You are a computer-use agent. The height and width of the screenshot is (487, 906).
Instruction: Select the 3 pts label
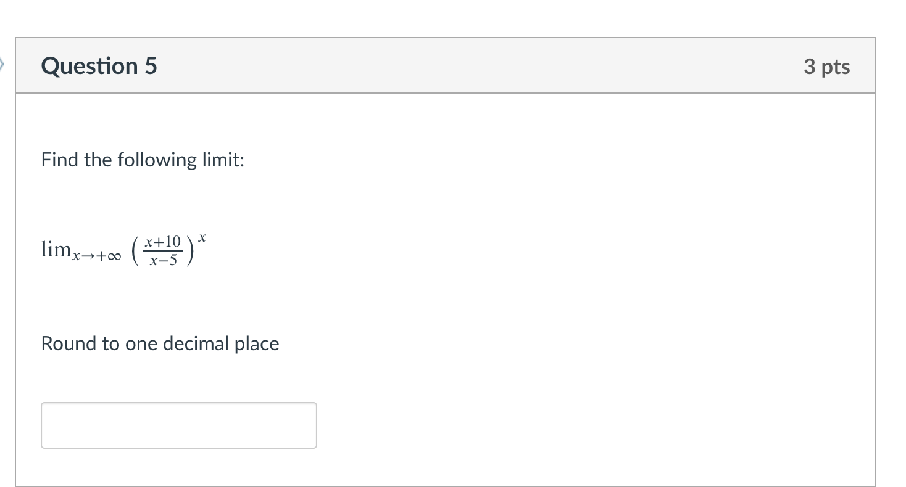827,66
